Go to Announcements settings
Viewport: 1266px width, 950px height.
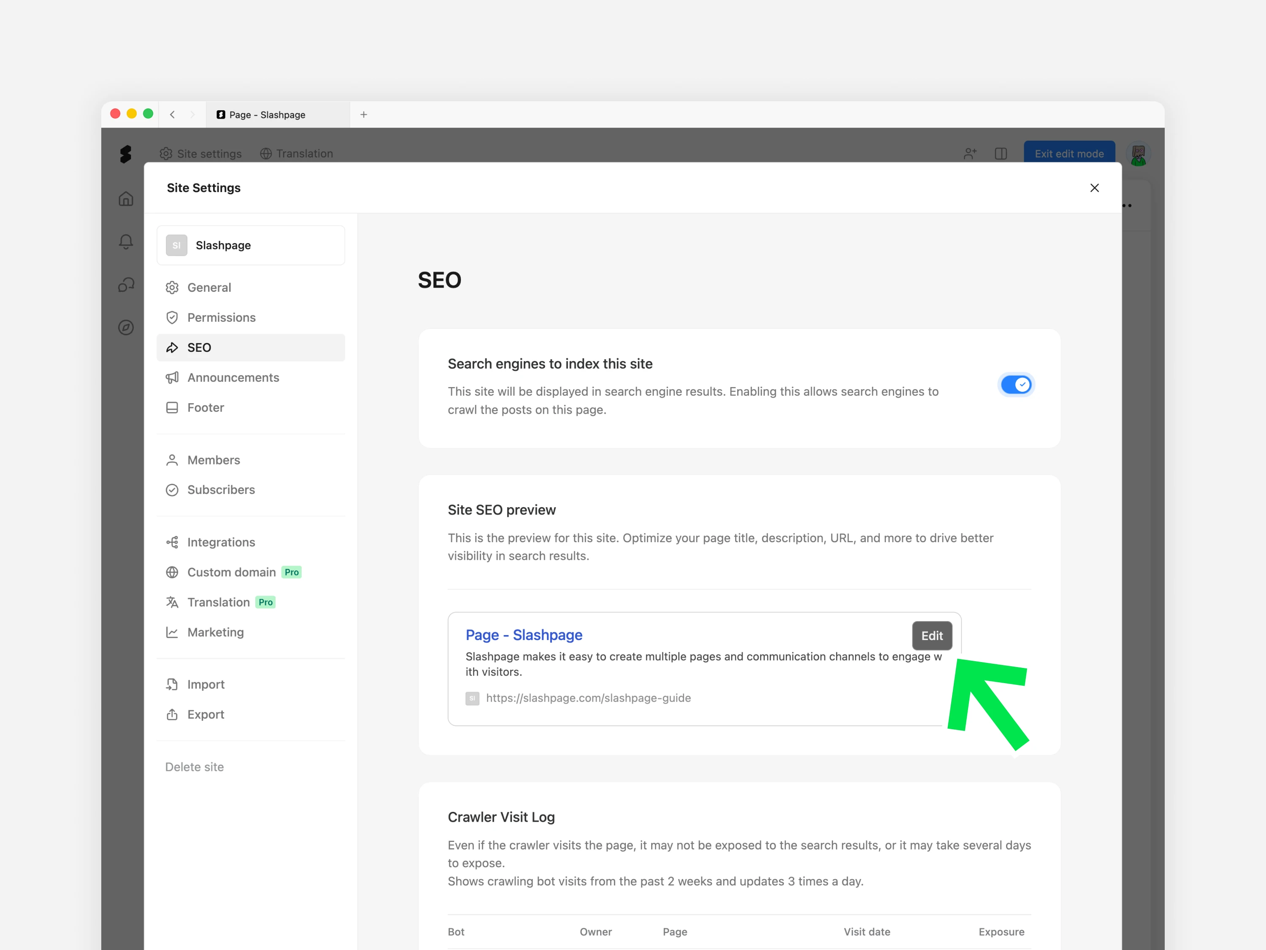233,377
